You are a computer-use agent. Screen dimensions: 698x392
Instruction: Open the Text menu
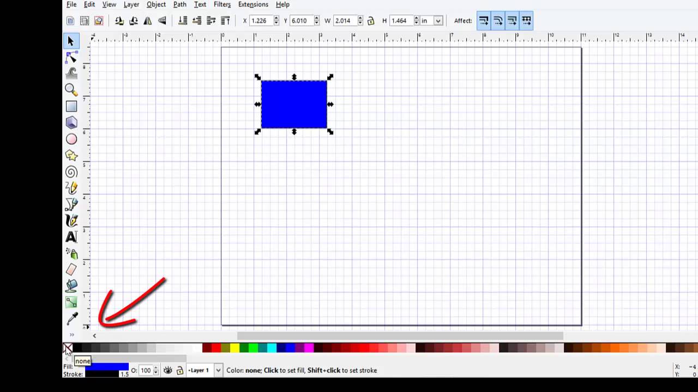[x=200, y=4]
